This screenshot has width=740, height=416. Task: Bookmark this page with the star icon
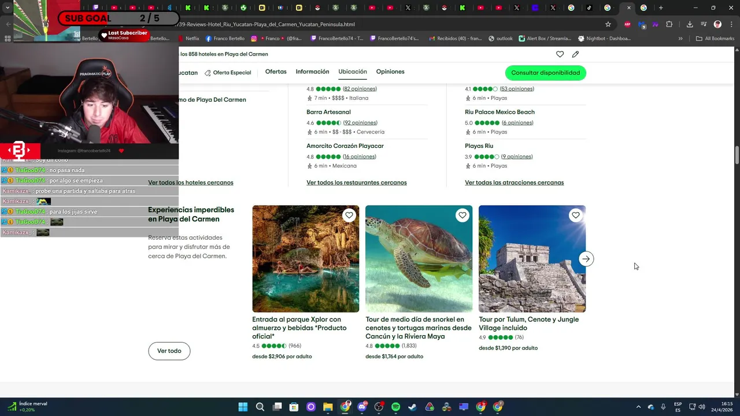(608, 24)
